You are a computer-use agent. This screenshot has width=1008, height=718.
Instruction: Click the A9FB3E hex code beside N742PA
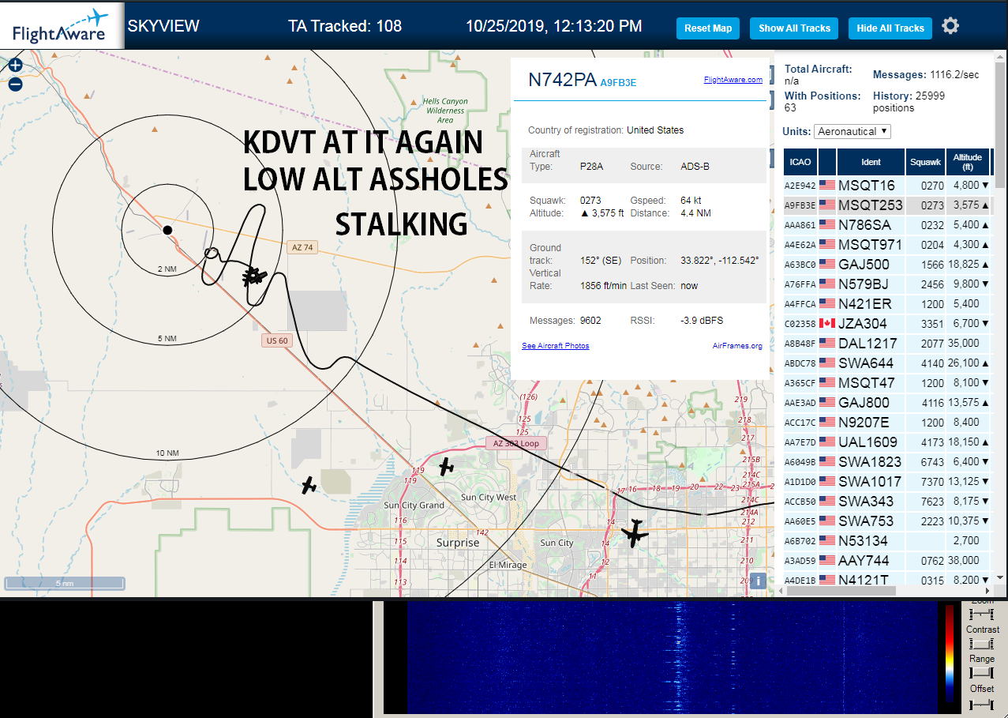click(618, 82)
